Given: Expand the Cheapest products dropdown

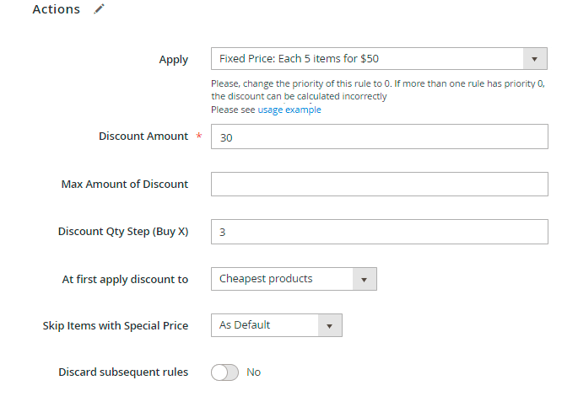Looking at the screenshot, I should [293, 279].
